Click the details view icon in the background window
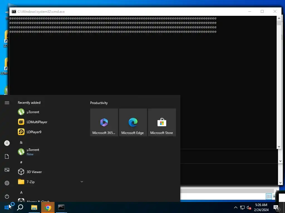285x213 pixels. click(269, 196)
